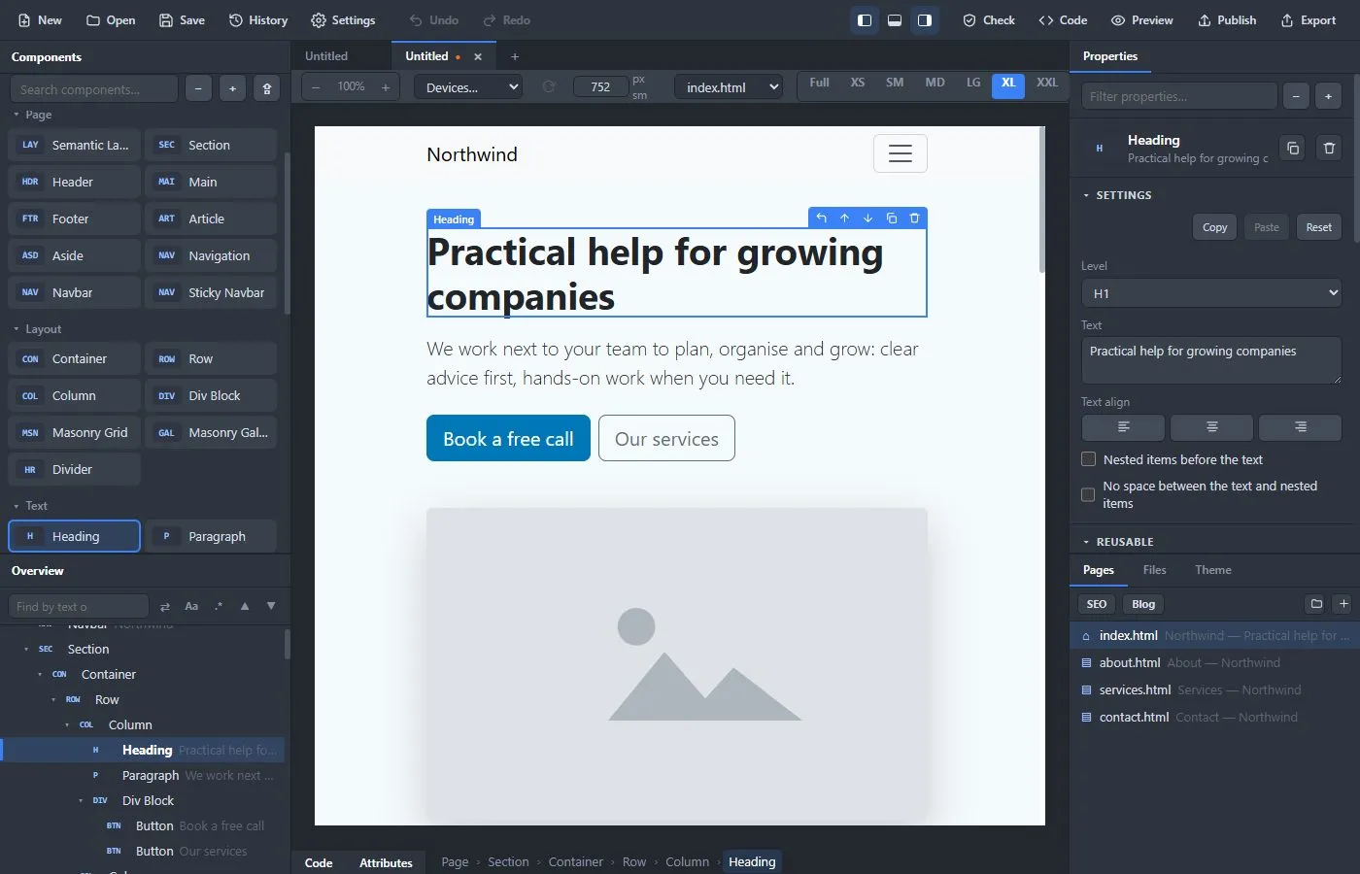Click the rotate device icon beside width field
Screen dimensions: 1360x874
(548, 87)
